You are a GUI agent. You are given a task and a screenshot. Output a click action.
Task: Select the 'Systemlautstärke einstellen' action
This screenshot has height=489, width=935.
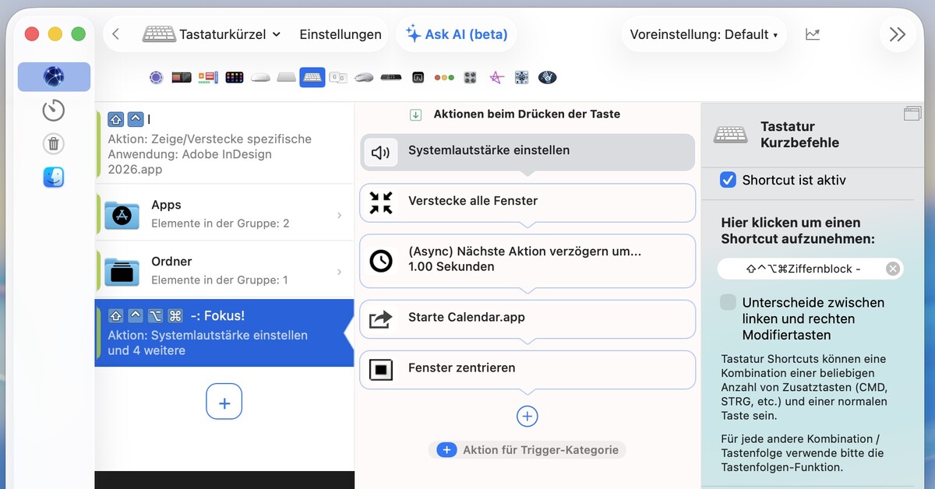point(527,152)
